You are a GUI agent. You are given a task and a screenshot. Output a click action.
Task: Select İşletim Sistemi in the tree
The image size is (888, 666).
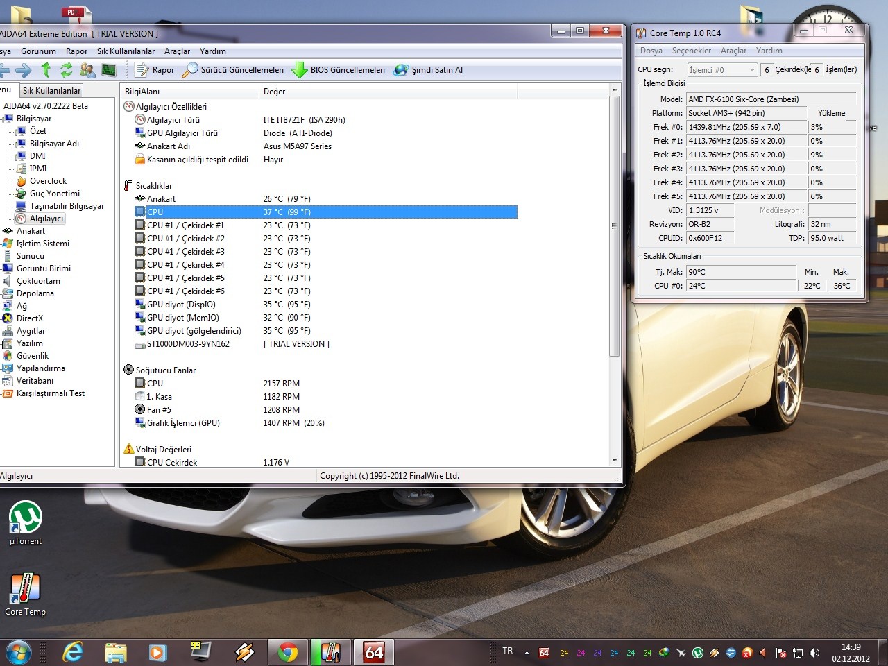tap(42, 244)
